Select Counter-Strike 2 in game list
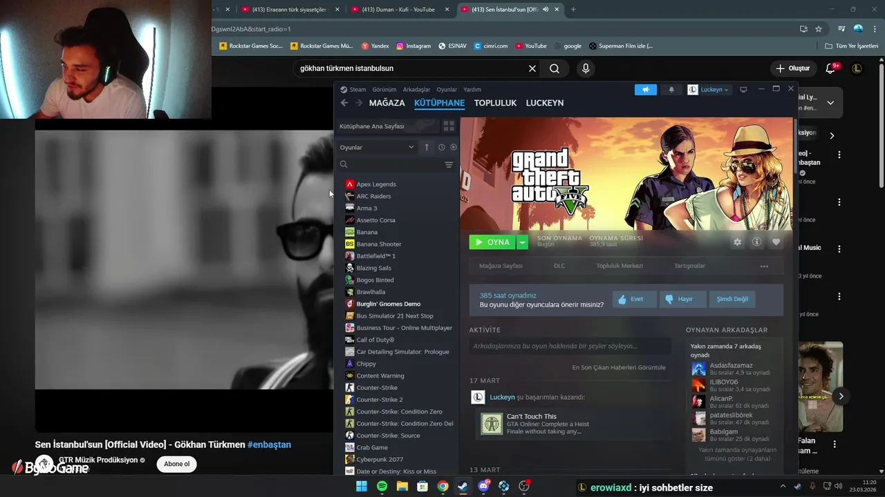The height and width of the screenshot is (497, 885). click(380, 400)
